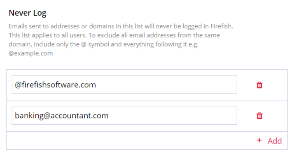
Task: Click the @example.com sample text in description
Action: 30,53
